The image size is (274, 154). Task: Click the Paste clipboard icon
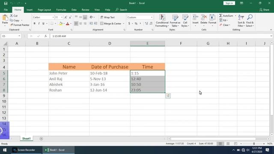click(x=5, y=18)
